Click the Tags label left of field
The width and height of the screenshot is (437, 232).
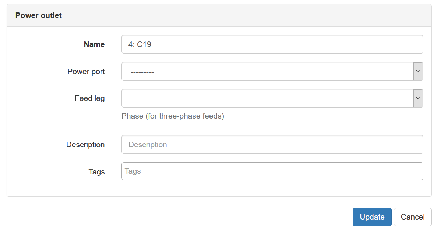96,172
